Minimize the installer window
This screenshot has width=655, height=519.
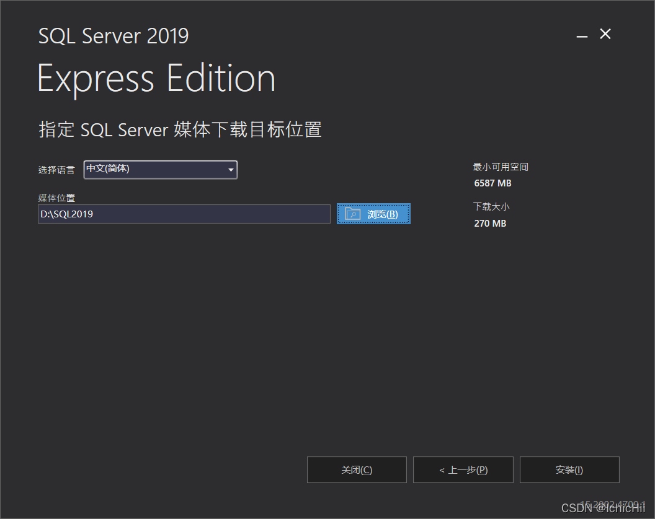582,36
